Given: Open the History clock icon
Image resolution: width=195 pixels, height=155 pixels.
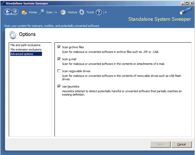Looking at the screenshot, I should click(x=63, y=12).
